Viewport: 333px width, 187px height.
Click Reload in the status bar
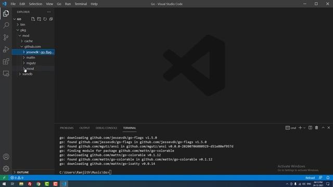(310, 178)
